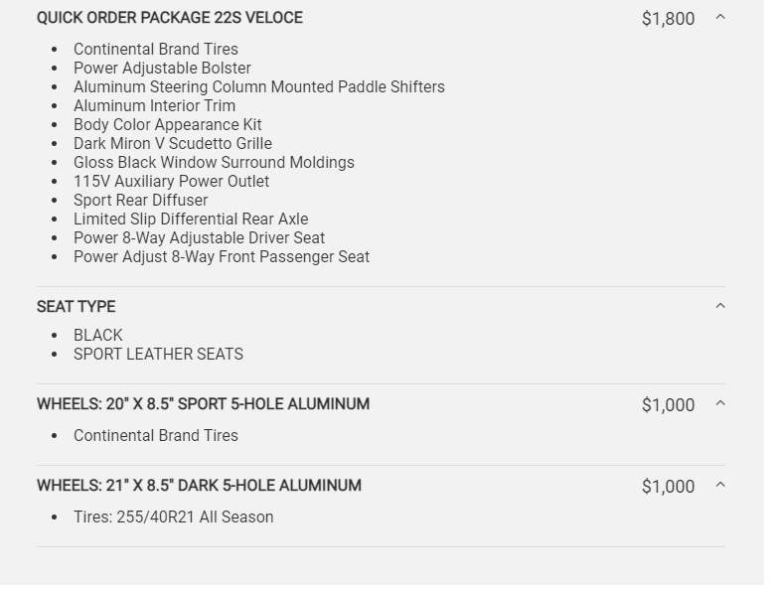Image resolution: width=772 pixels, height=591 pixels.
Task: Click the Tires: 255/40R21 All Season item
Action: (x=173, y=517)
